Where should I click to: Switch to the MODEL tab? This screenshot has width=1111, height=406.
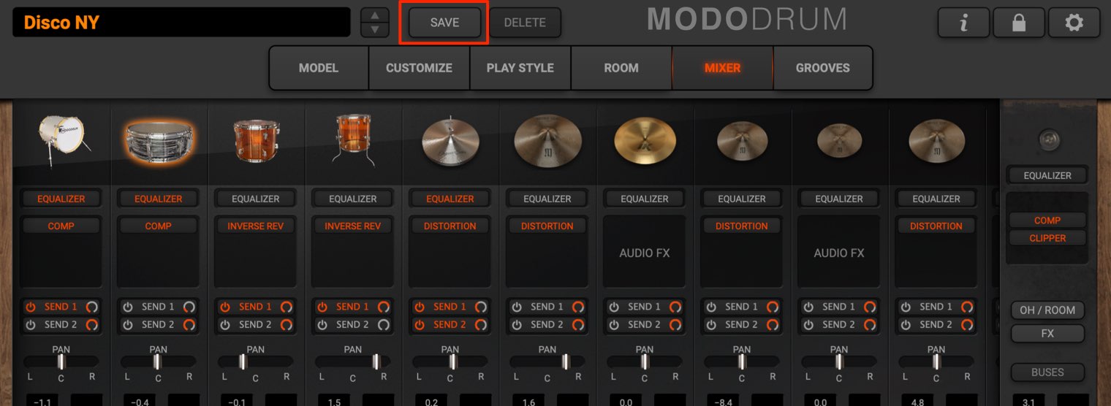click(319, 68)
